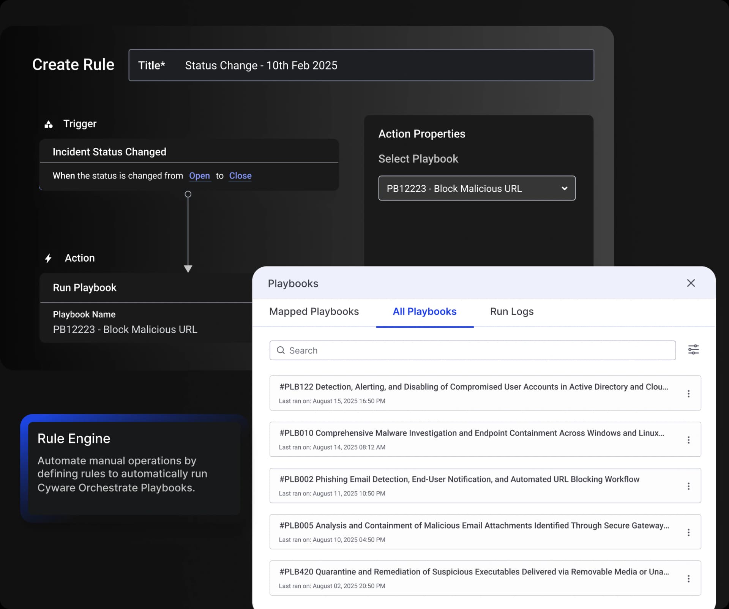Viewport: 729px width, 609px height.
Task: Click the Action lightning bolt icon
Action: [x=48, y=259]
